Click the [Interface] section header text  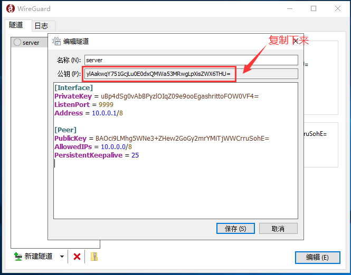coord(74,88)
